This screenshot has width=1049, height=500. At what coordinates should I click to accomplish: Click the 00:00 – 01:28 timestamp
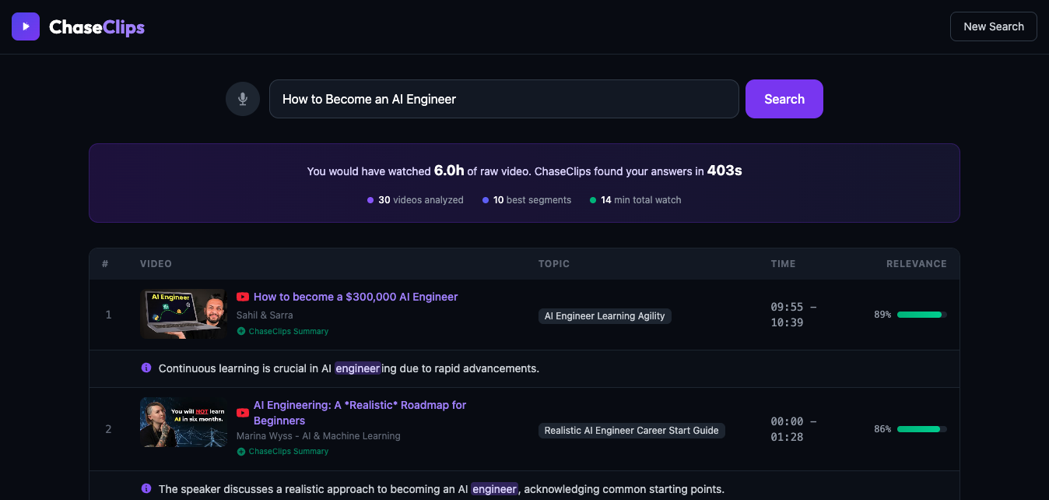pos(793,429)
